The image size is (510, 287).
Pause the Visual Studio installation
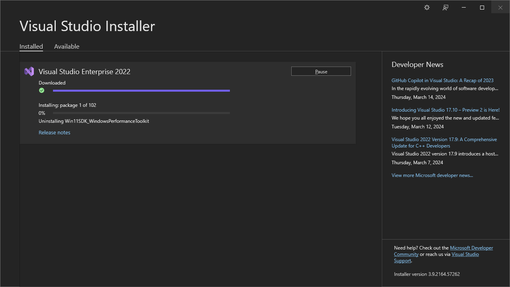(x=321, y=71)
